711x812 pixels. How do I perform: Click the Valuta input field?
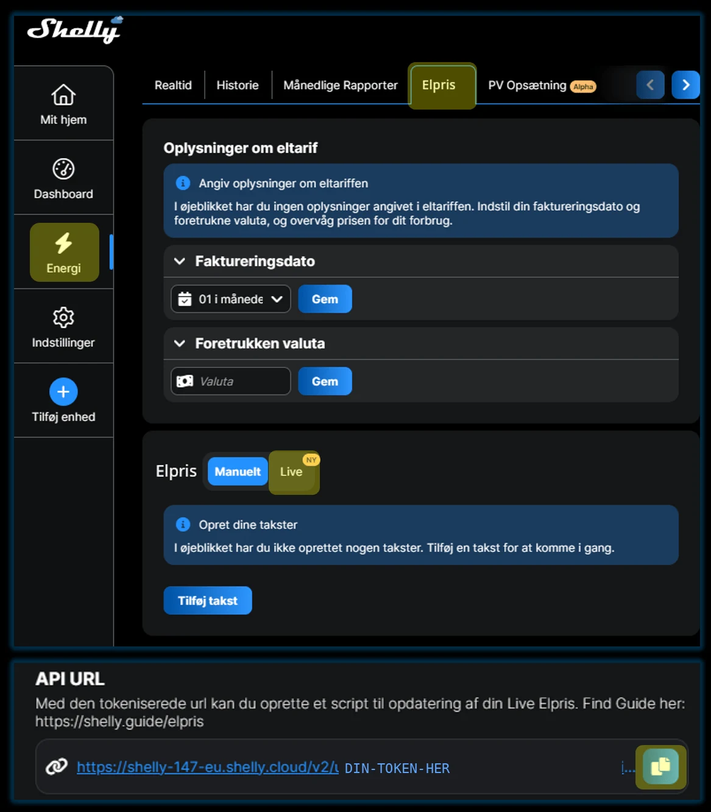(x=231, y=381)
